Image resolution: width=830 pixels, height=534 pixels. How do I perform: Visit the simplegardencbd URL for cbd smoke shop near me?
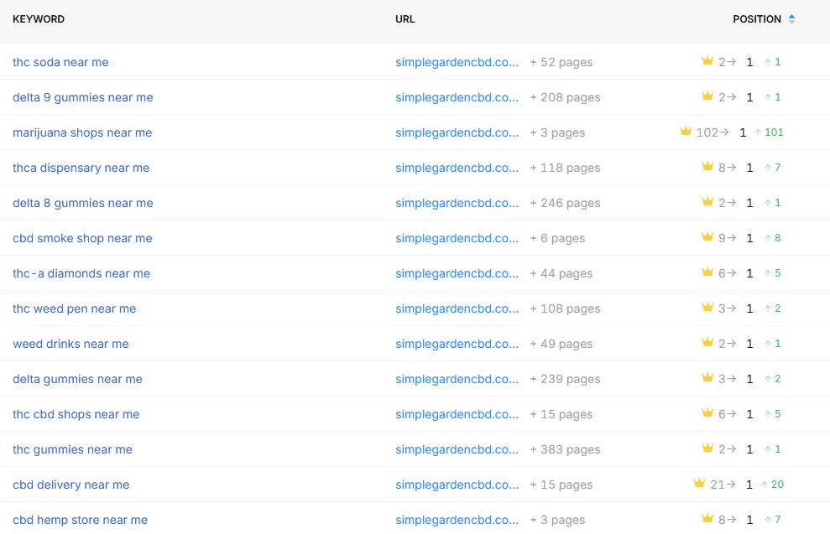coord(457,238)
